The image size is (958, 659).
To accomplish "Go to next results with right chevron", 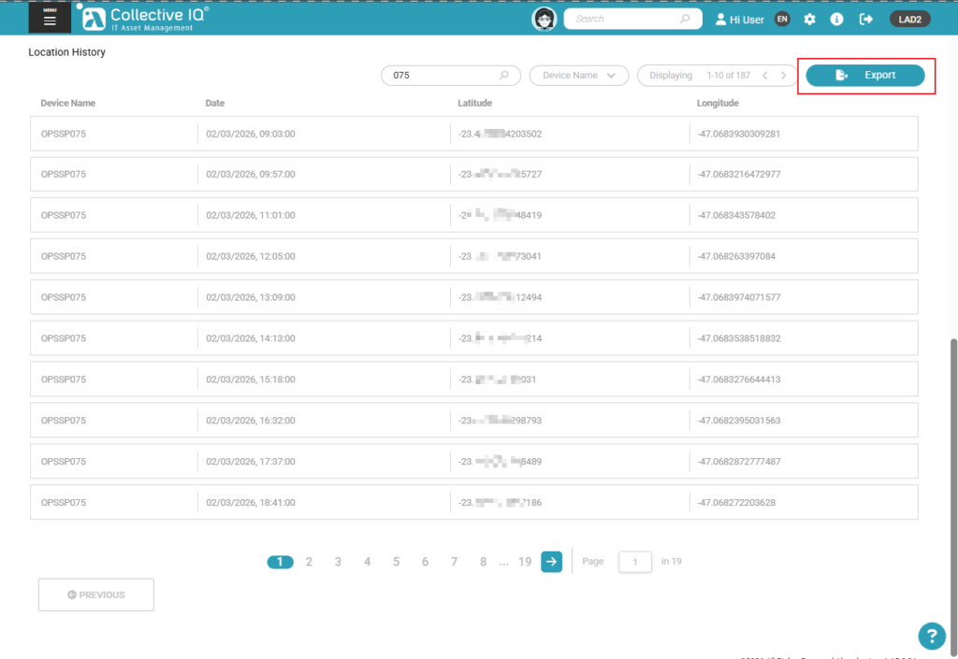I will pyautogui.click(x=783, y=76).
